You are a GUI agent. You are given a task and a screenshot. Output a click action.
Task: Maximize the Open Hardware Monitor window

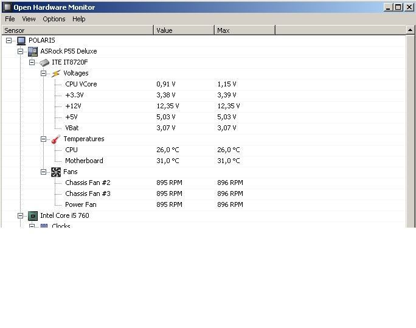398,7
